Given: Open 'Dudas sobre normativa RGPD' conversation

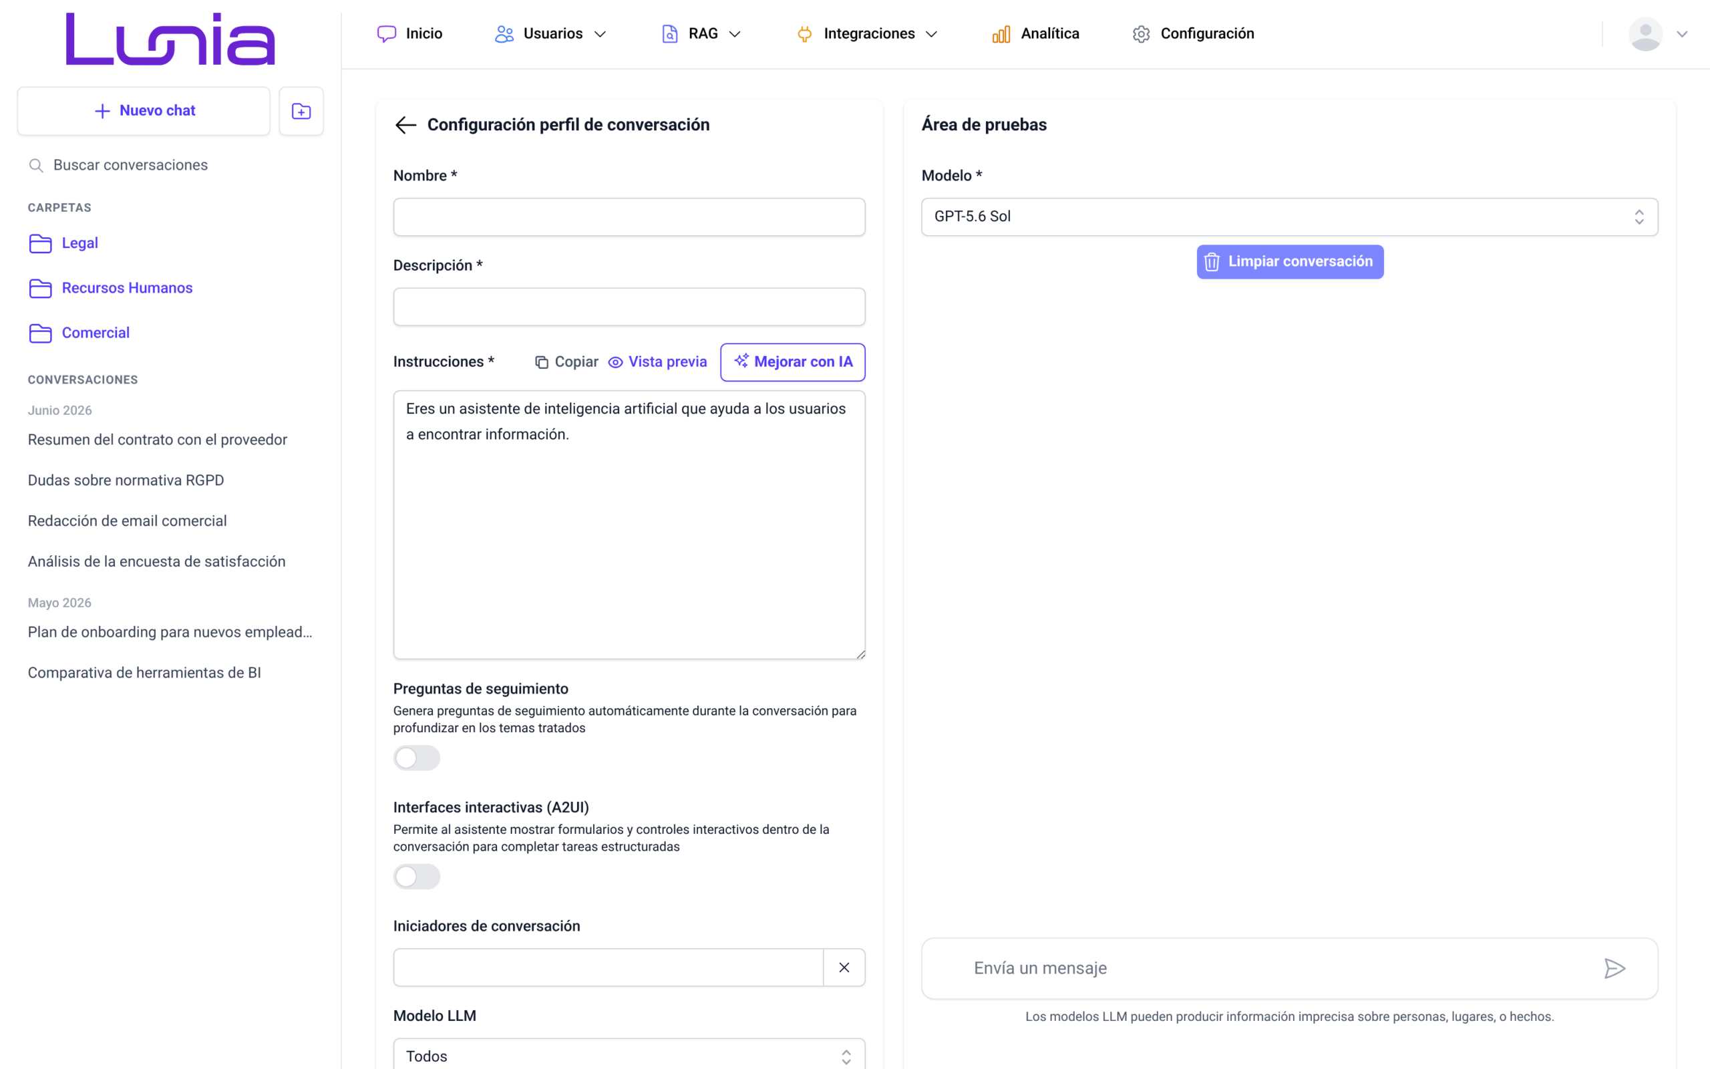Looking at the screenshot, I should pyautogui.click(x=126, y=481).
